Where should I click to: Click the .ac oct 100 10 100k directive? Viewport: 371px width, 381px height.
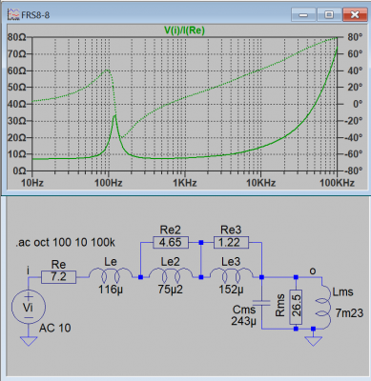[x=66, y=242]
